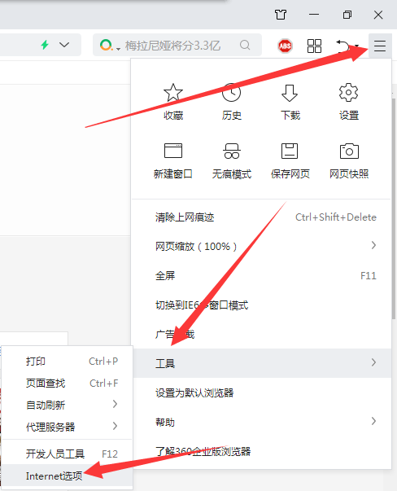Expand the address bar dropdown chevron
397x491 pixels.
64,45
